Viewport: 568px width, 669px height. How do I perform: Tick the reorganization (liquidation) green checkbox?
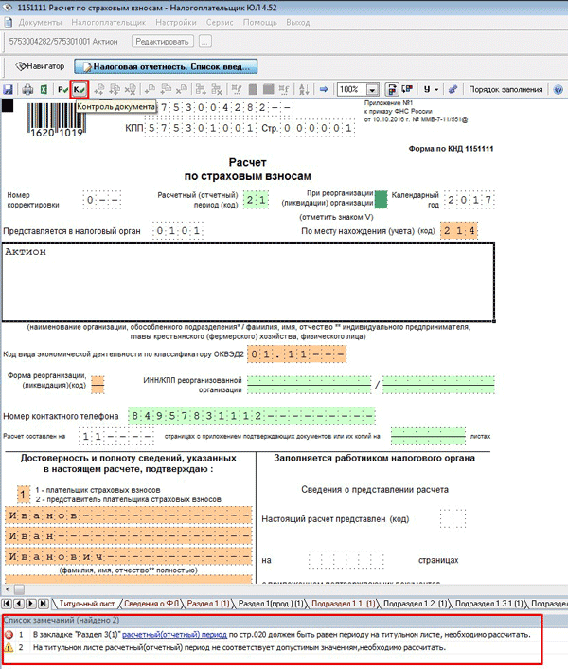(381, 199)
